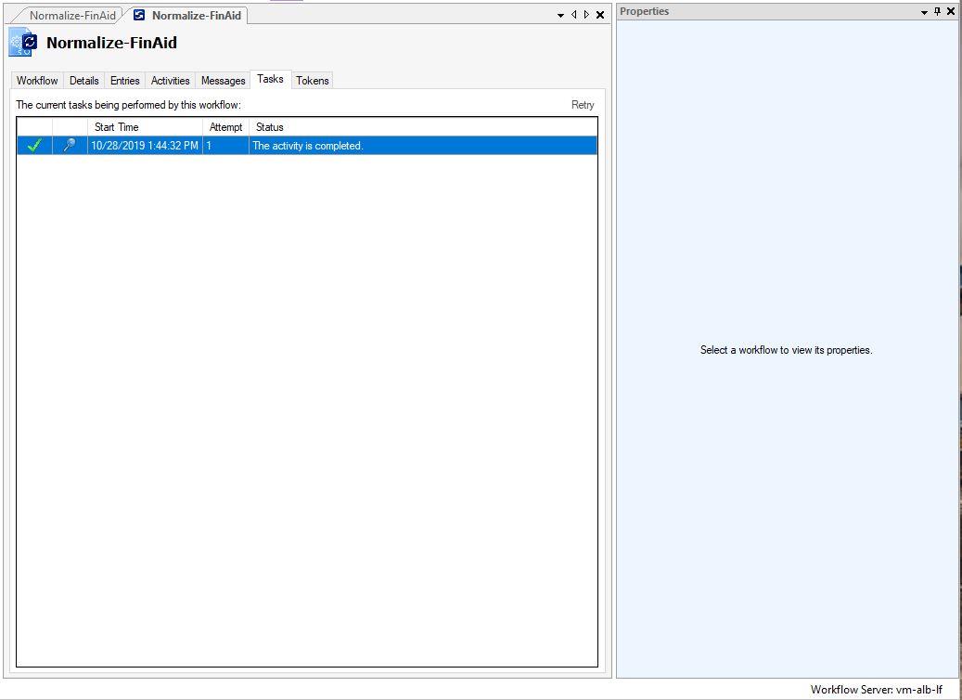Select the active Normalize-FinAid tab with icon

point(187,16)
